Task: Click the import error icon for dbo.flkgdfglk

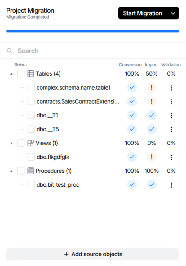Action: pyautogui.click(x=152, y=157)
